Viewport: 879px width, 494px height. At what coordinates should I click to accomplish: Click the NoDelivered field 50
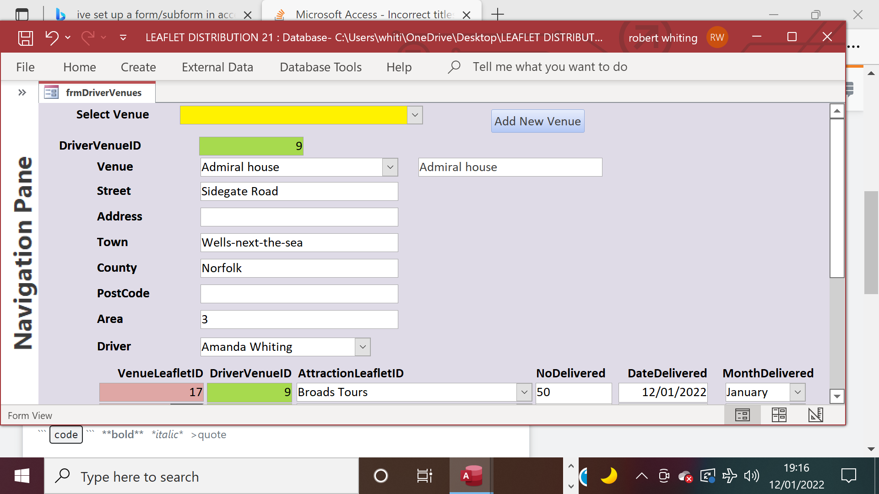[x=574, y=392]
